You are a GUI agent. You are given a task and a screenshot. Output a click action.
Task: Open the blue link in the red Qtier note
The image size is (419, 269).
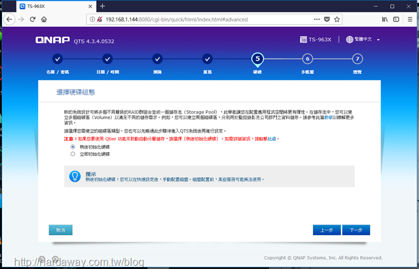point(272,139)
